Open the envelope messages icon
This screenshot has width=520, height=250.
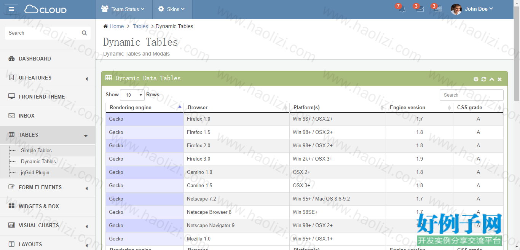(420, 9)
